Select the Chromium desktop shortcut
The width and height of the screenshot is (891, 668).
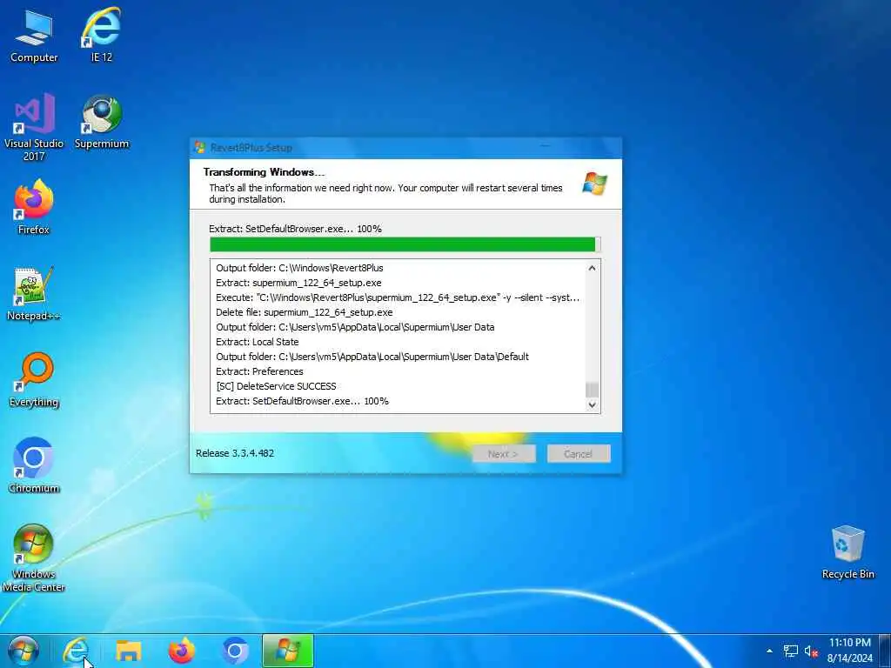(x=34, y=466)
